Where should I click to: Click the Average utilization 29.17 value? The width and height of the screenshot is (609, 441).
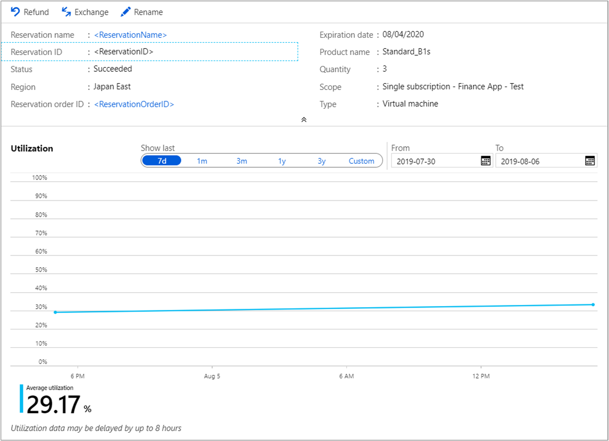click(54, 405)
